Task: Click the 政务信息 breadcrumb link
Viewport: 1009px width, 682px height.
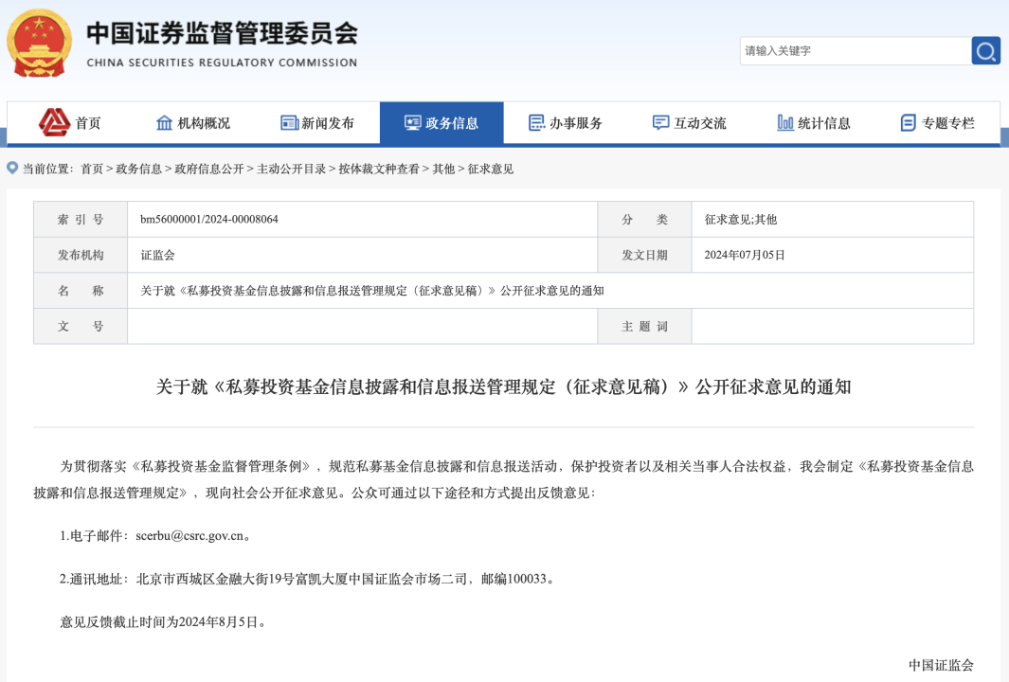Action: click(x=139, y=169)
